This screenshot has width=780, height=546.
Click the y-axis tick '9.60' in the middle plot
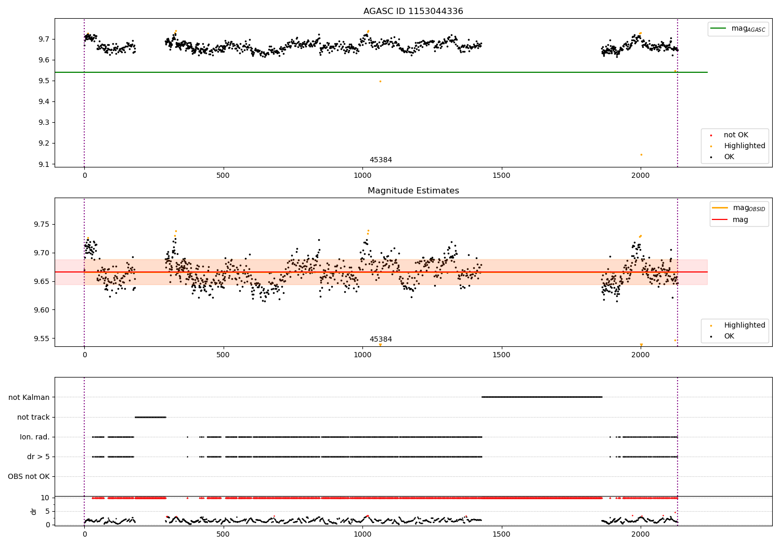42,310
